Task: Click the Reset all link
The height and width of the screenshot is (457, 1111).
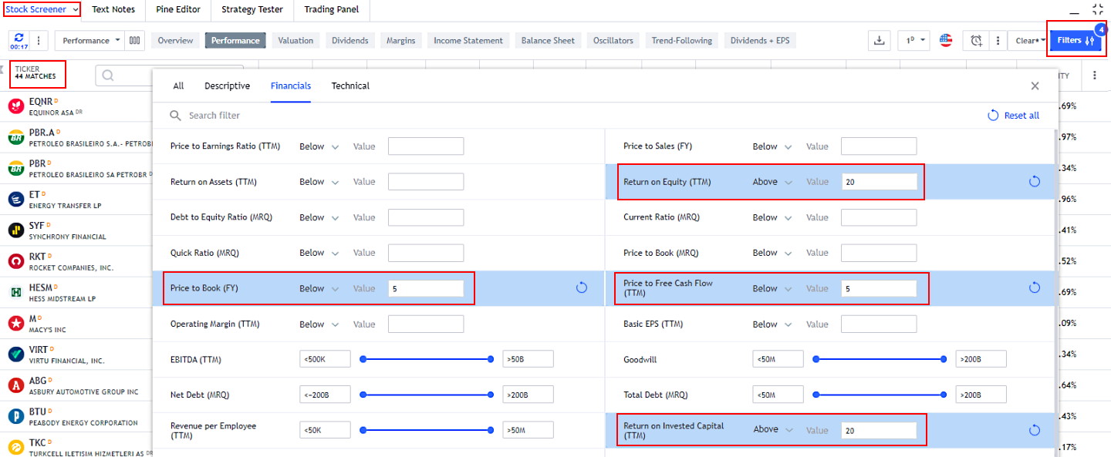Action: (x=1014, y=116)
